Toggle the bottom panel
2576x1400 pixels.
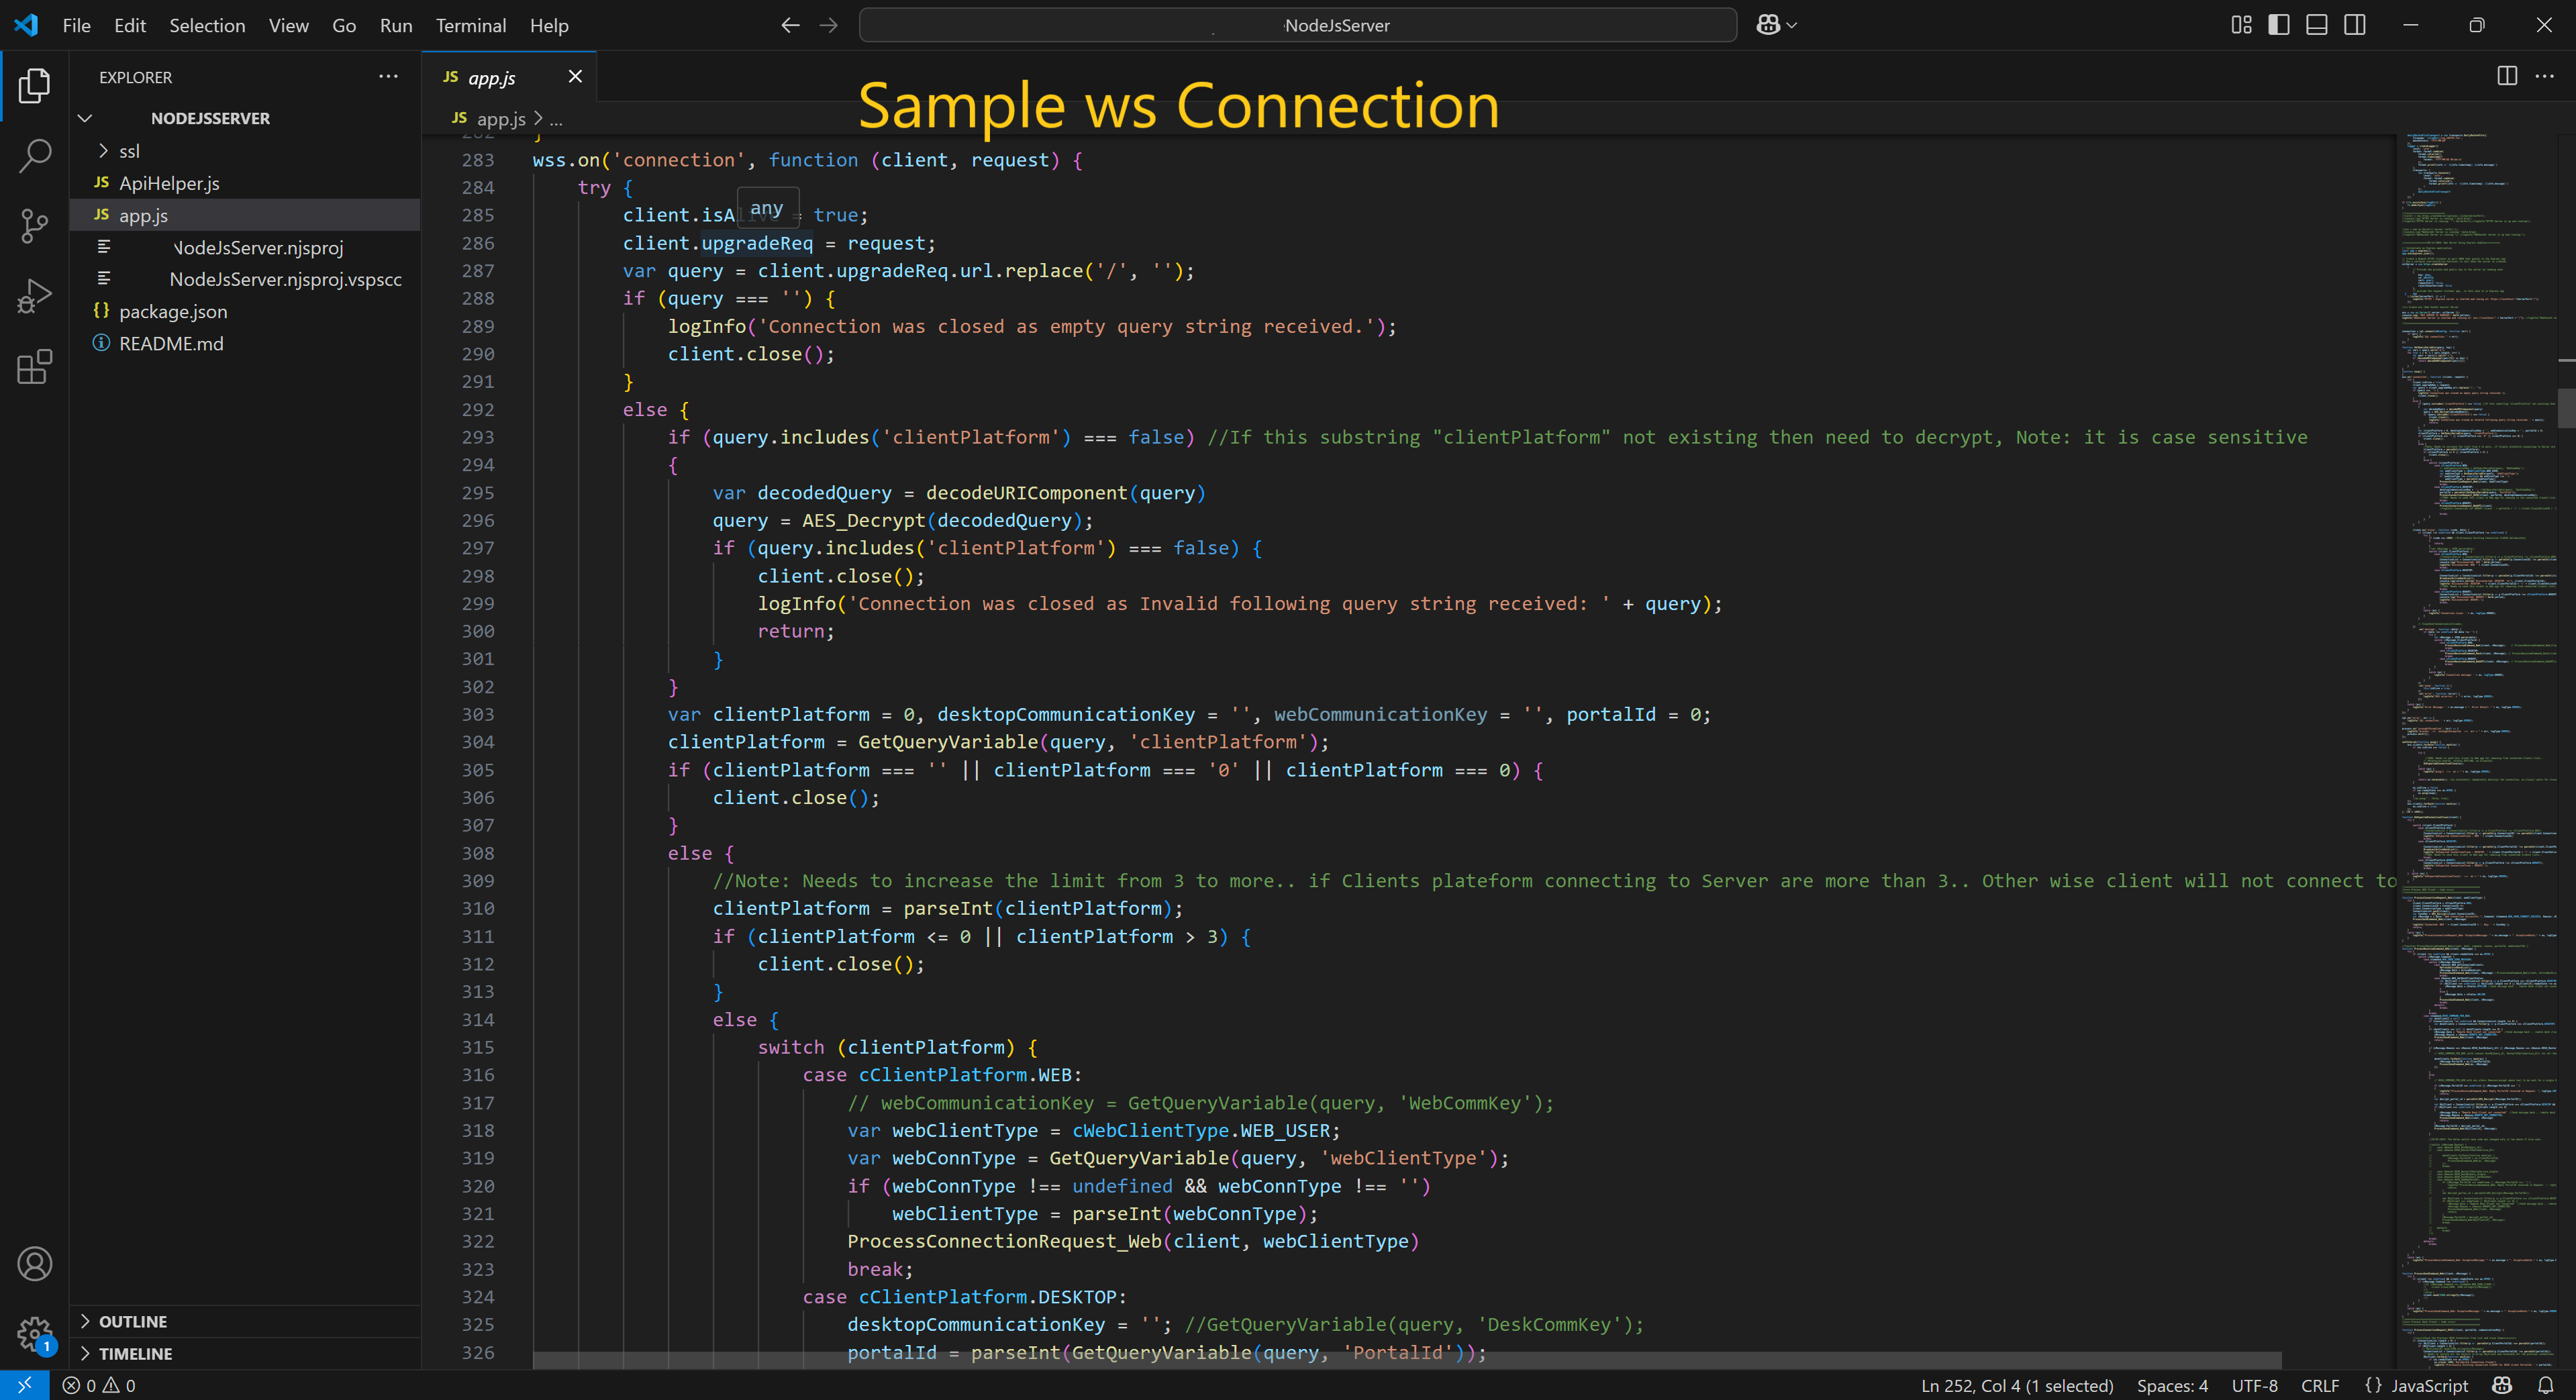(2317, 25)
